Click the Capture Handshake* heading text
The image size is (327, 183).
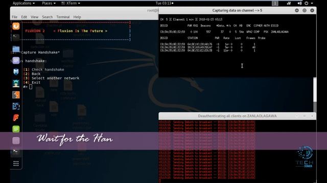click(x=40, y=52)
